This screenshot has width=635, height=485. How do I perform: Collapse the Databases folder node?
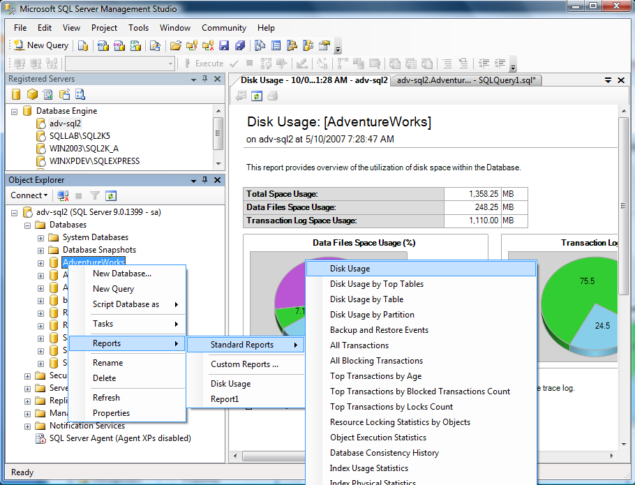(x=28, y=225)
